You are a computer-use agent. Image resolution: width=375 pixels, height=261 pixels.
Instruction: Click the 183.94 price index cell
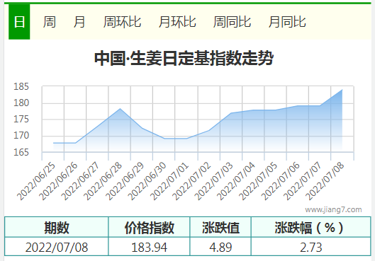(x=149, y=247)
